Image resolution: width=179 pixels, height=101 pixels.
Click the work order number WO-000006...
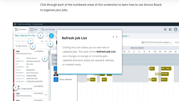pos(39,86)
